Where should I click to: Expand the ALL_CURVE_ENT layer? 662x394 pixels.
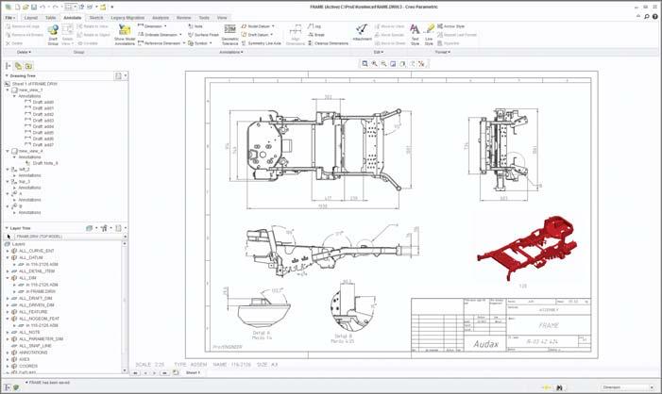[x=8, y=251]
